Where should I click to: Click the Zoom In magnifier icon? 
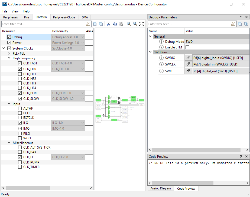[x=129, y=24]
